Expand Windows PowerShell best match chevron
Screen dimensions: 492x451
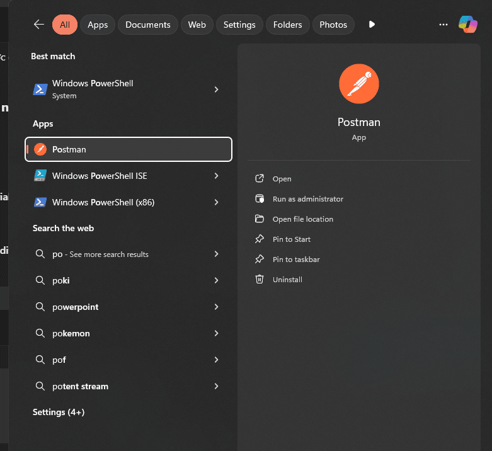(216, 89)
